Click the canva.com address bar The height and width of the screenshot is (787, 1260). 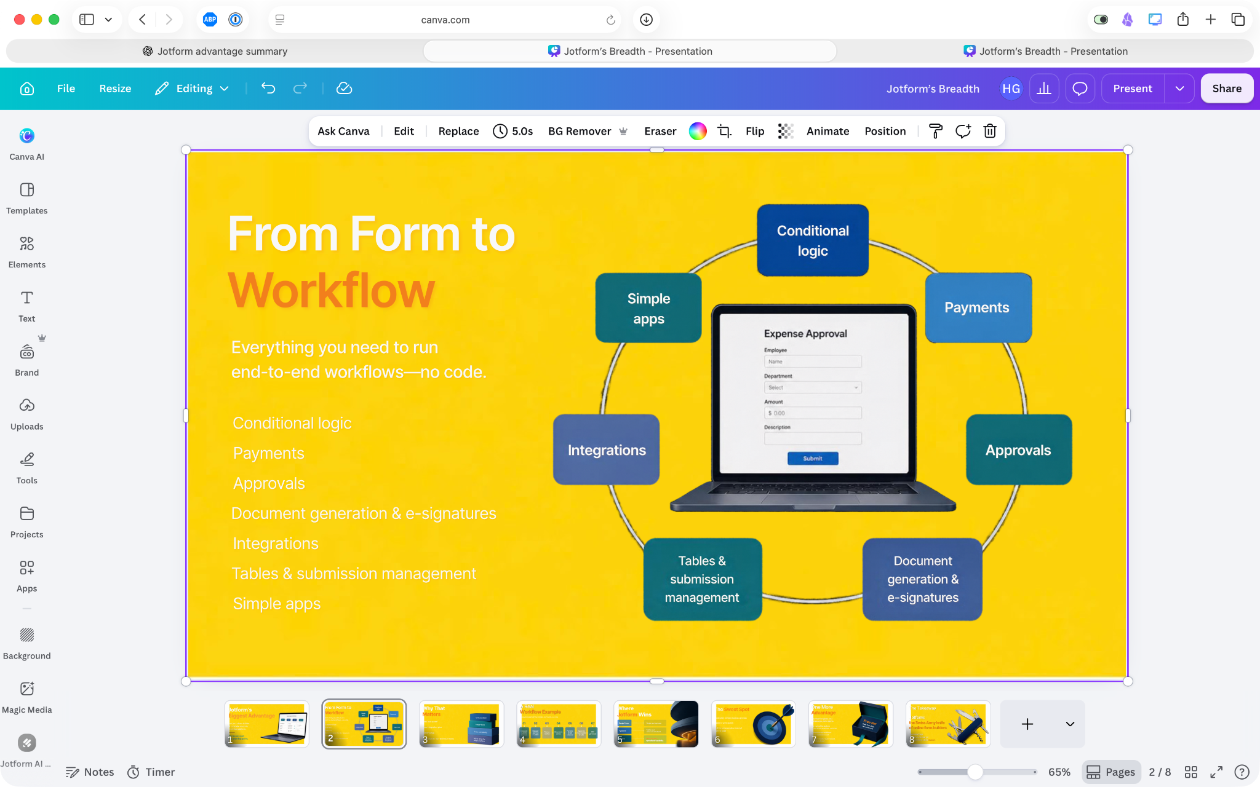pos(445,20)
